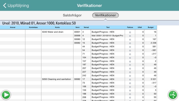Toggle Faktura checkbox for Verrad 187

point(130,65)
